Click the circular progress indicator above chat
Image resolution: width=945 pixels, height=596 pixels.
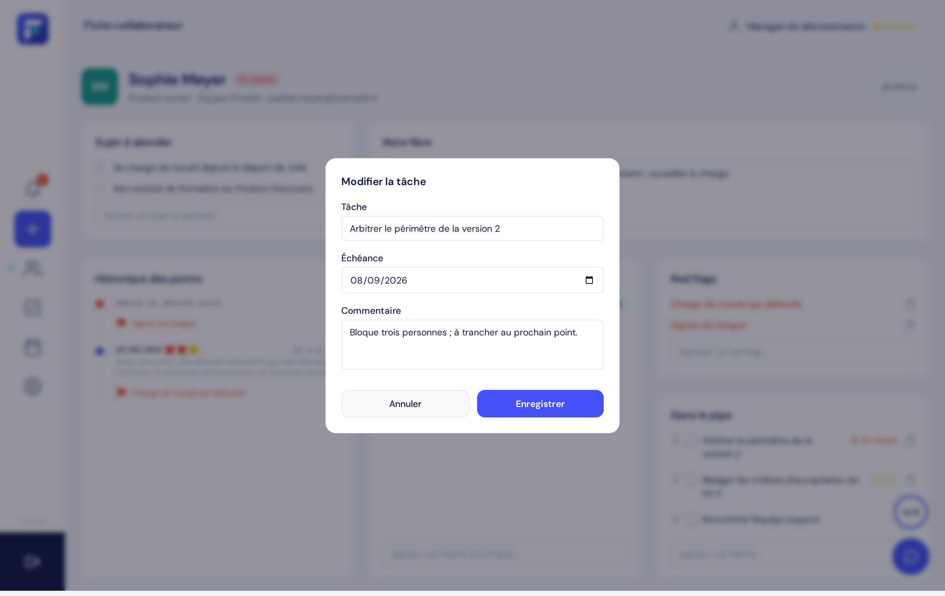click(x=911, y=512)
